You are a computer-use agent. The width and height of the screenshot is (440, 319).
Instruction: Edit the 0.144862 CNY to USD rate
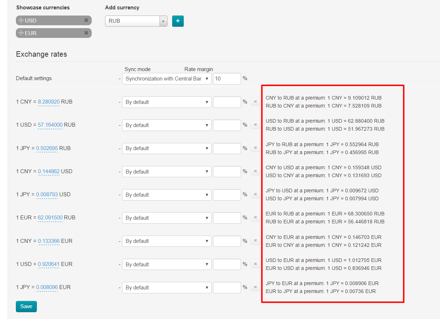tap(49, 171)
